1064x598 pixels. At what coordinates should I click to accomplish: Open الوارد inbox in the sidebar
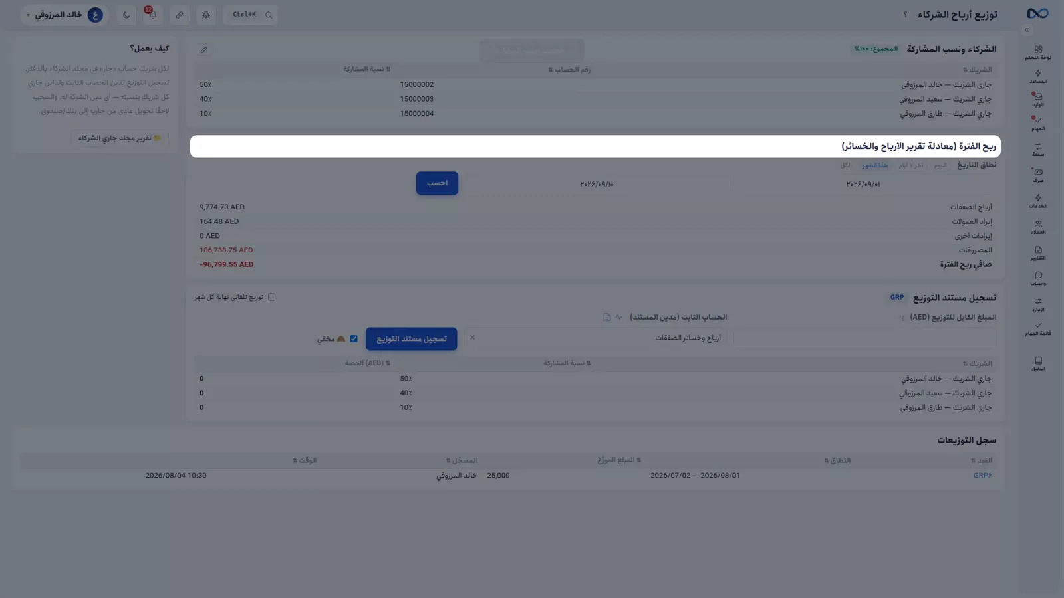point(1038,100)
